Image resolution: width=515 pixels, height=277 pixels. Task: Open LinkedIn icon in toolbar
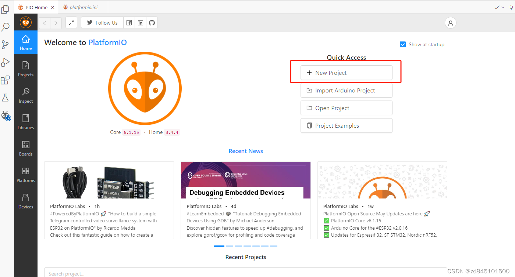[x=141, y=23]
